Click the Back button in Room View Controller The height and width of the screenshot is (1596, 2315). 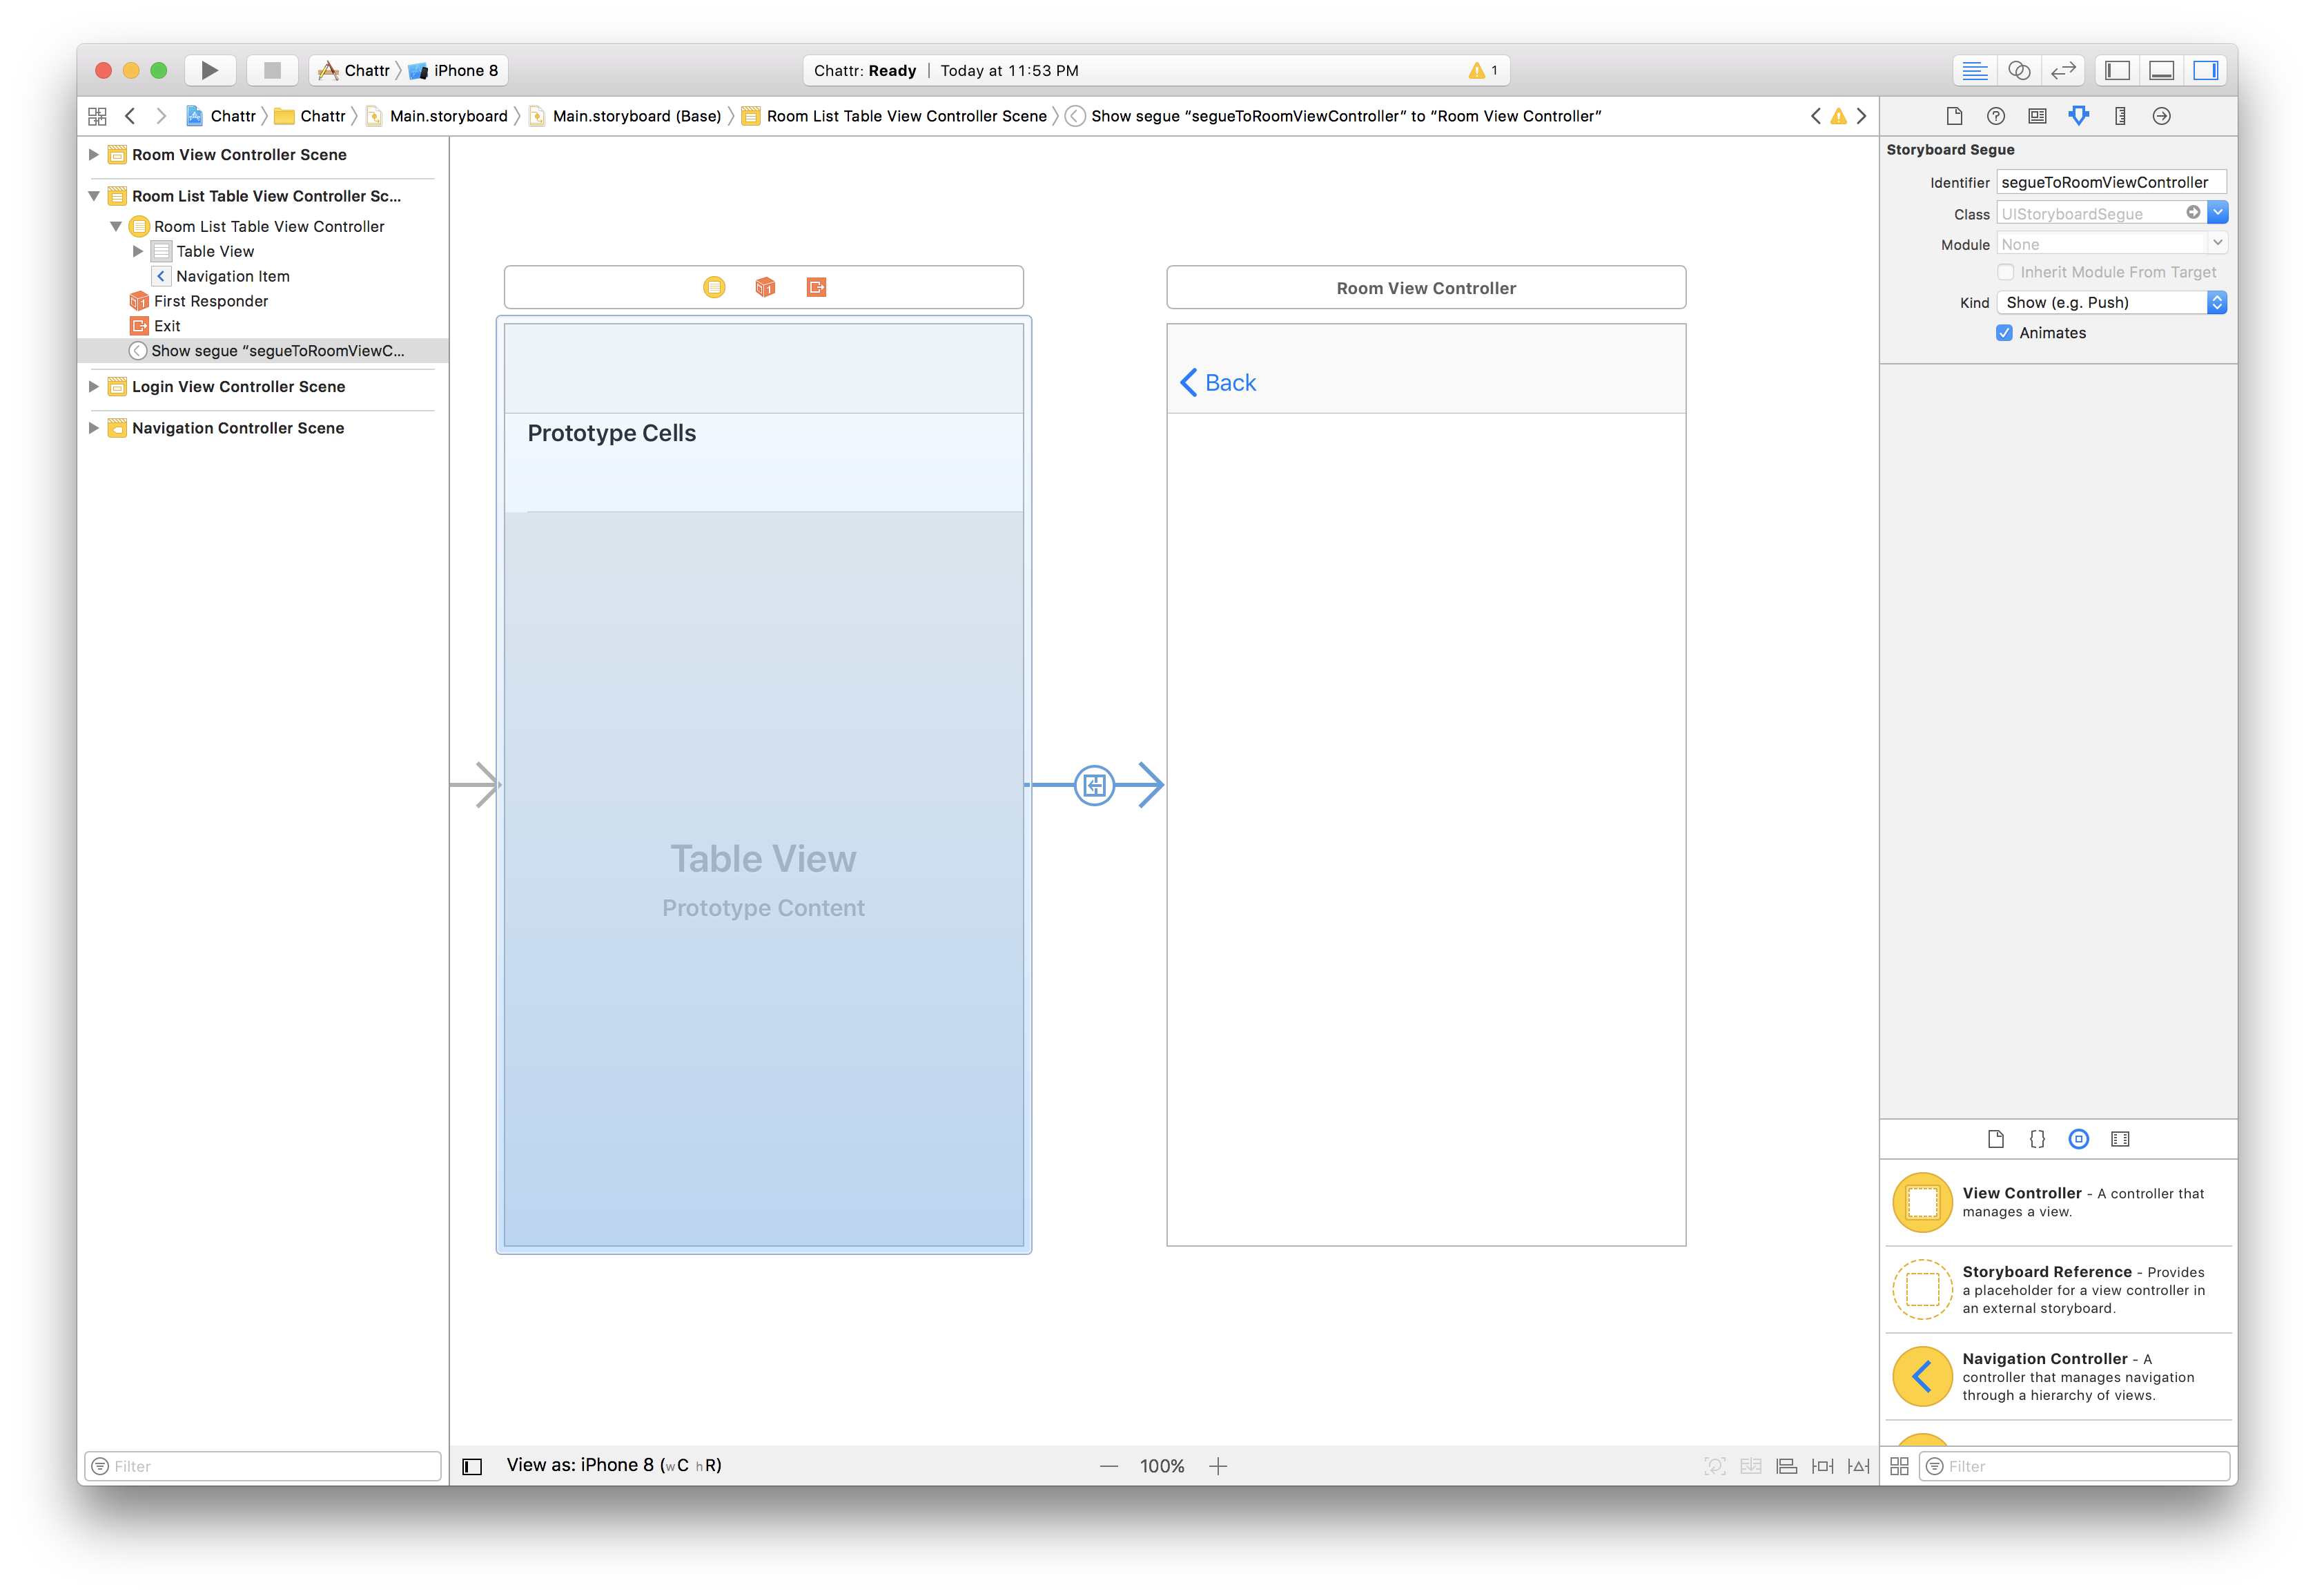coord(1218,382)
